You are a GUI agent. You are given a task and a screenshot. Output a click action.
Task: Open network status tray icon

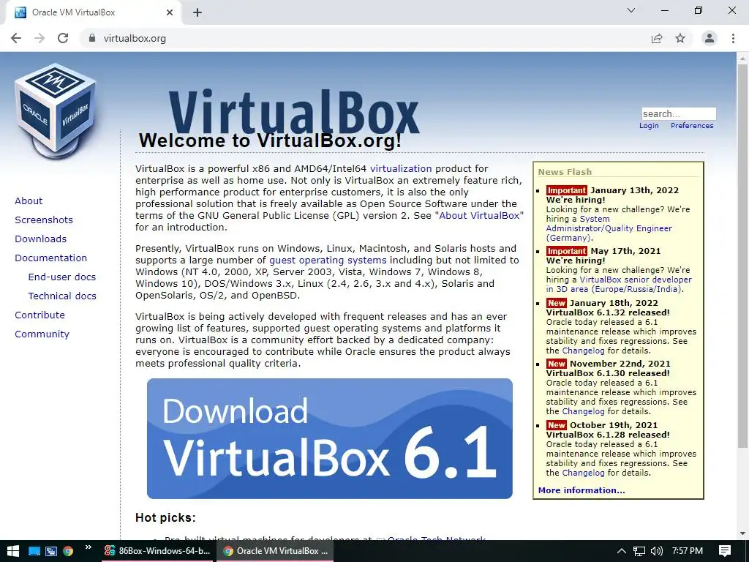pos(639,551)
